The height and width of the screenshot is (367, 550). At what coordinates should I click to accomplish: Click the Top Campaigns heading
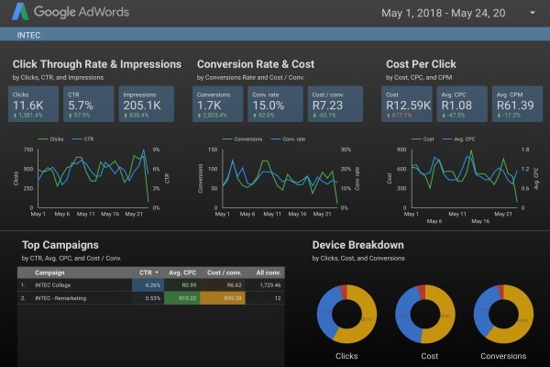[x=60, y=245]
